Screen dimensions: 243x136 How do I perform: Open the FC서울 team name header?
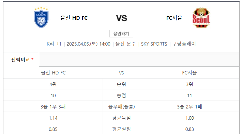(x=174, y=18)
